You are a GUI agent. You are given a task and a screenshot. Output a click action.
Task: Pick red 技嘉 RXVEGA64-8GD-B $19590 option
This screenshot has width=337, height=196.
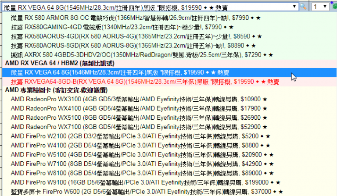(x=169, y=82)
